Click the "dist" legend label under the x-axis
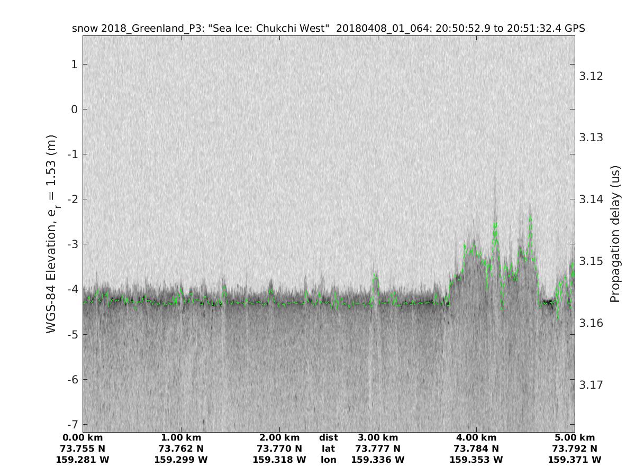Viewport: 635px width, 476px height. (x=329, y=438)
